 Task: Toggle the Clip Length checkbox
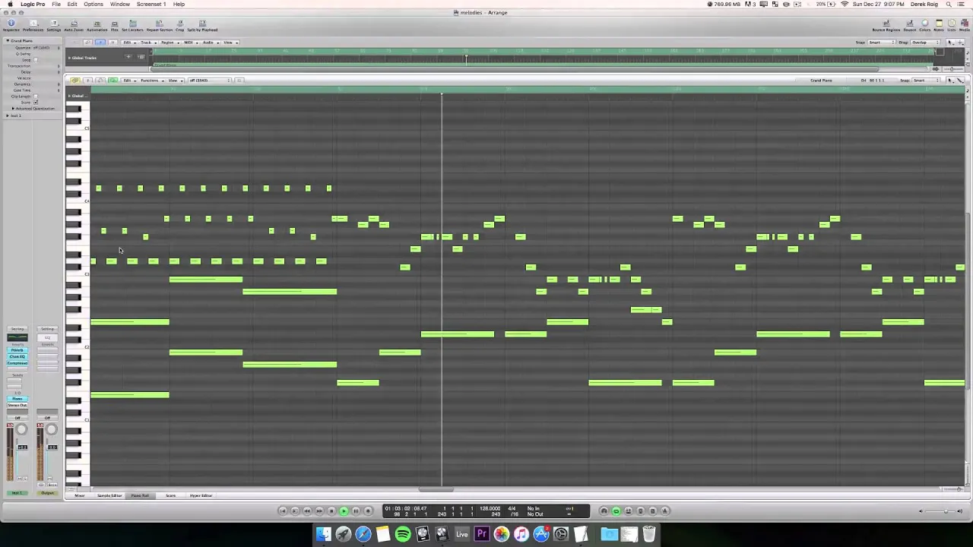pos(36,96)
